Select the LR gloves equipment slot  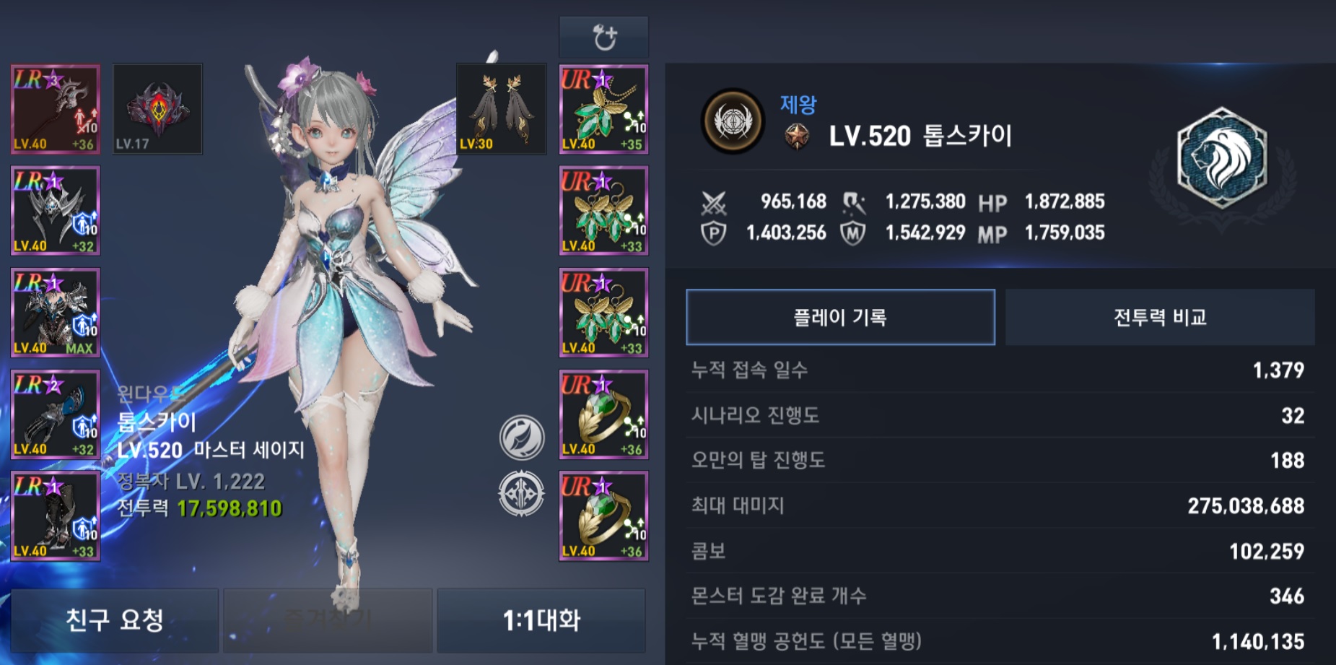(56, 414)
